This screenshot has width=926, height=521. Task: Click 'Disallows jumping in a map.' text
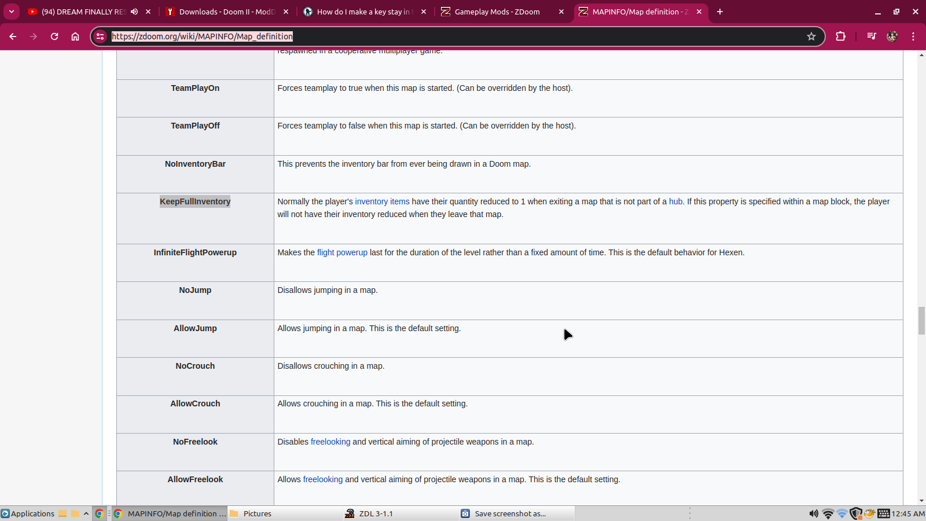[328, 290]
